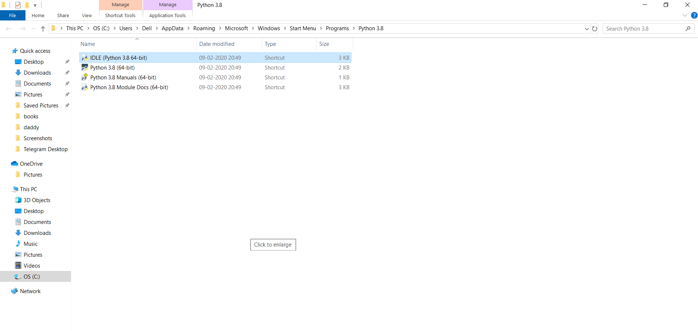Click the 2 KB size of Python 3.8 (64-bit)
The height and width of the screenshot is (331, 698).
(x=344, y=68)
